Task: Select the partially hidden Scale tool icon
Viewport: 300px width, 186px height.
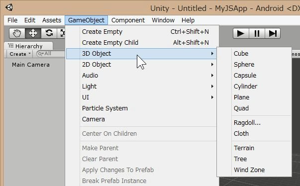Action: click(61, 33)
